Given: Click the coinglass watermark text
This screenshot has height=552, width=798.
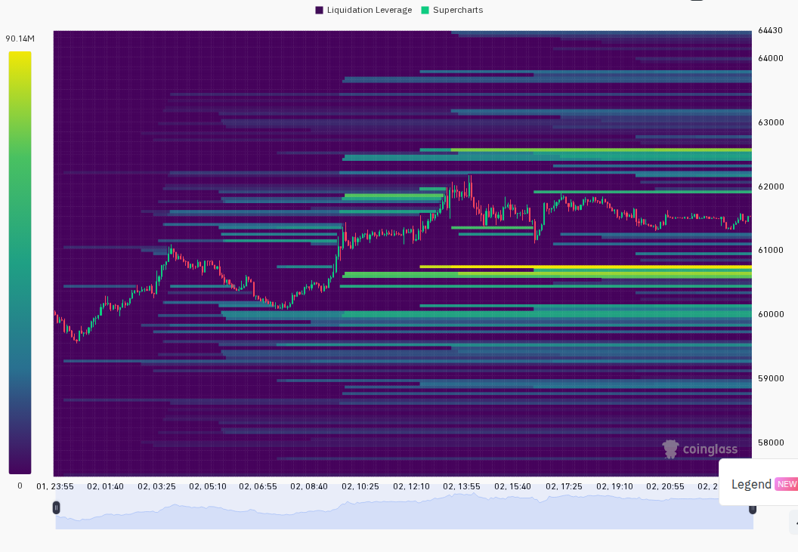Looking at the screenshot, I should (710, 449).
